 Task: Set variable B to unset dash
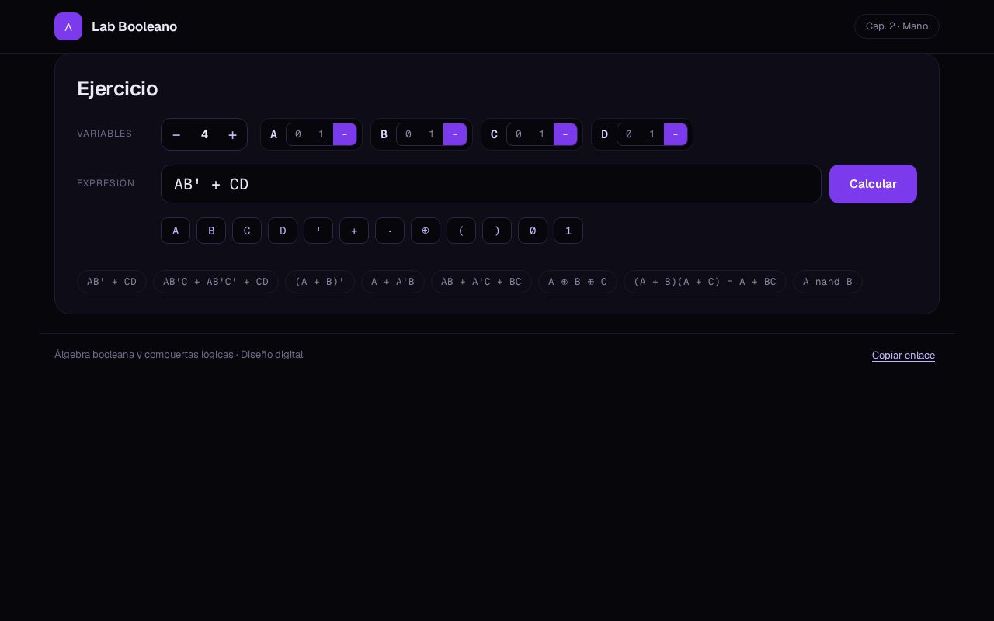[x=455, y=134]
